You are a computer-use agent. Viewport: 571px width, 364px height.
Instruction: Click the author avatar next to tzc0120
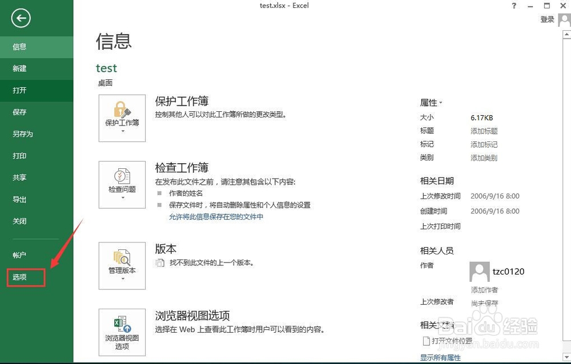click(479, 272)
